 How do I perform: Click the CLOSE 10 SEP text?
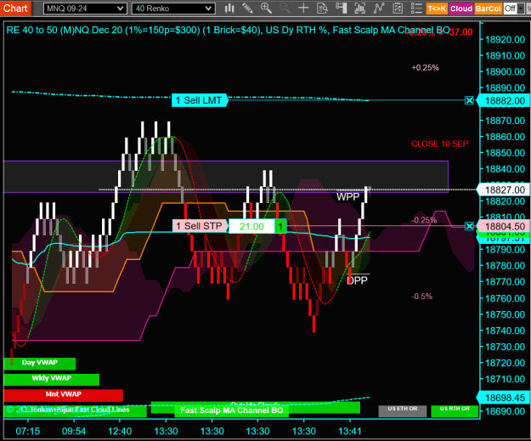pos(439,144)
